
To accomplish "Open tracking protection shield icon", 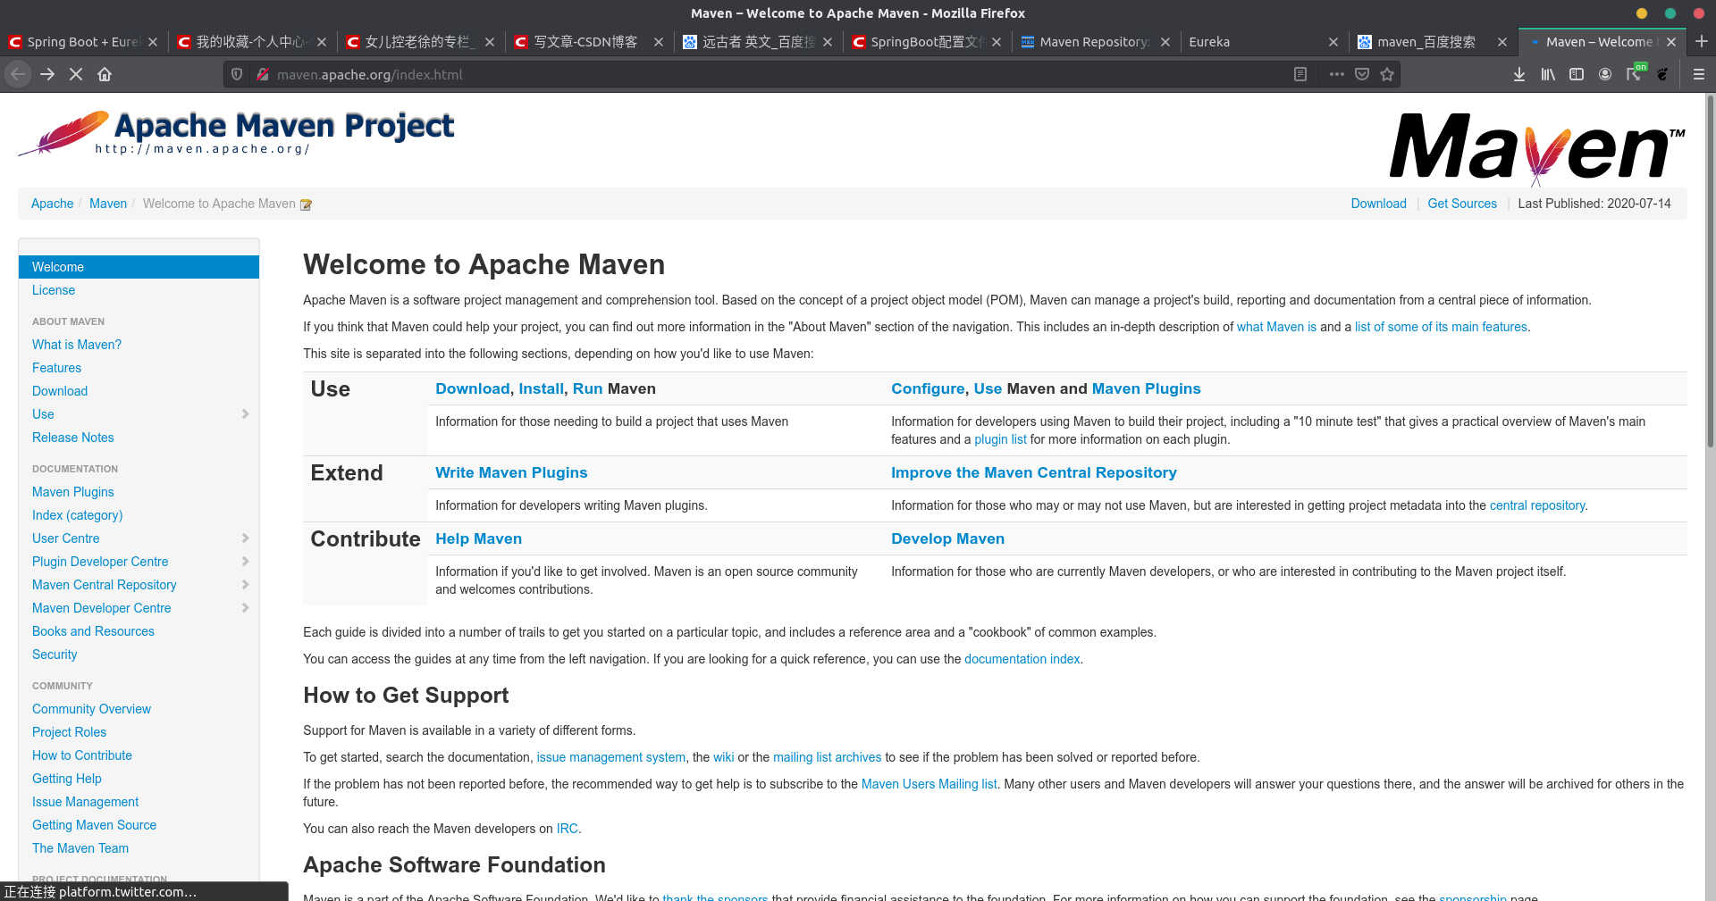I will [237, 74].
